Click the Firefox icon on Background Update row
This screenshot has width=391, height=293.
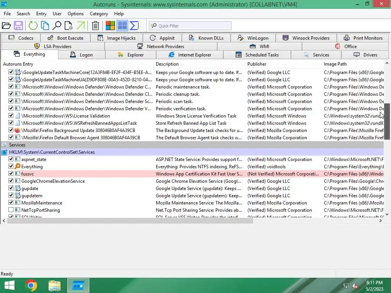(17, 130)
